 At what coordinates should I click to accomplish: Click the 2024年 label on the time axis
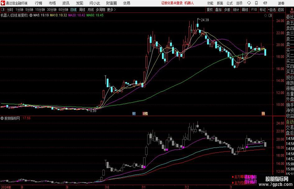[6, 187]
